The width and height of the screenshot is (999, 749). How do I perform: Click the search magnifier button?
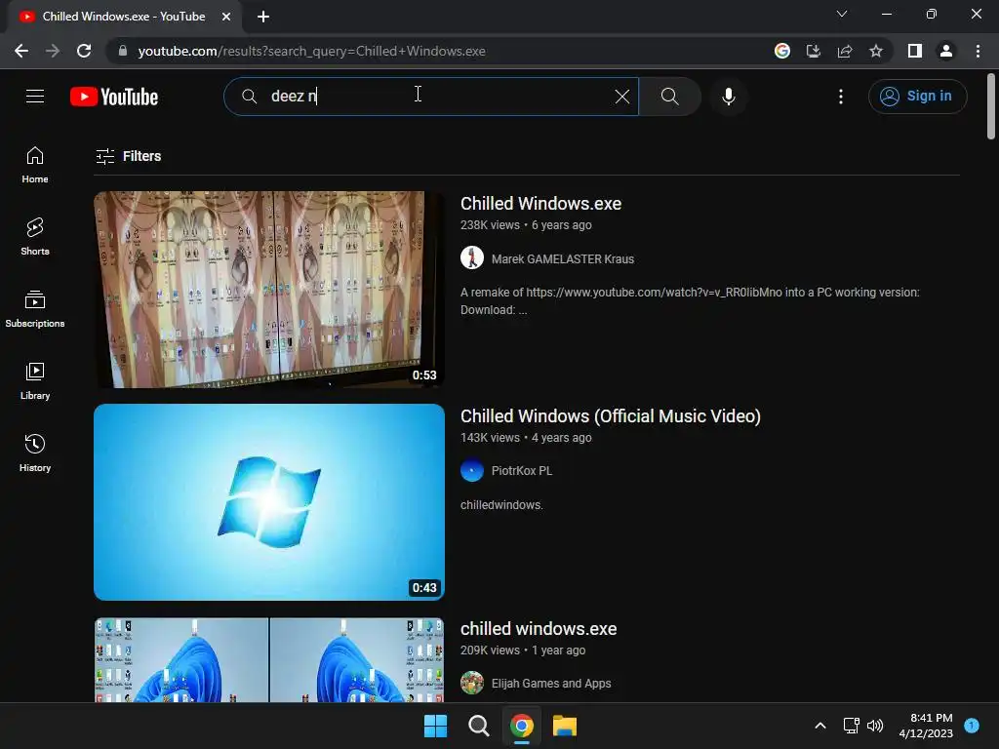(x=669, y=97)
